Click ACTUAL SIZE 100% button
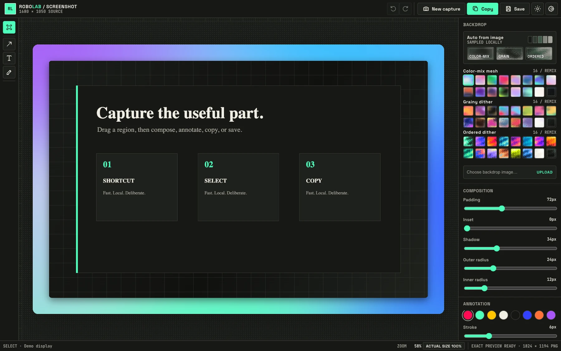This screenshot has width=561, height=351. pos(444,346)
